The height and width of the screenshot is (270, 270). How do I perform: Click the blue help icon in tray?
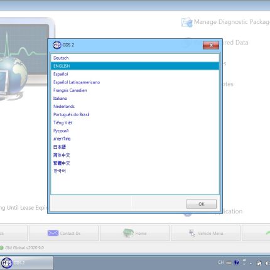click(x=237, y=262)
